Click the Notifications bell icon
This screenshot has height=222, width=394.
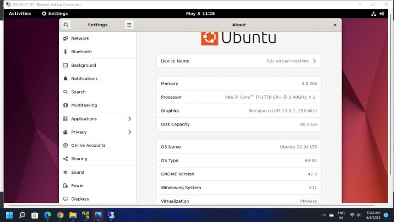(65, 78)
